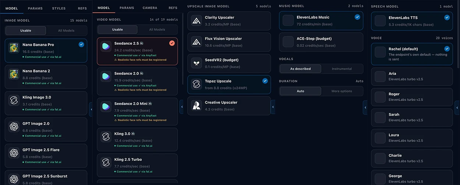This screenshot has width=460, height=185.
Task: Toggle the Seedance 2.5 orange checkmark
Action: 172,43
